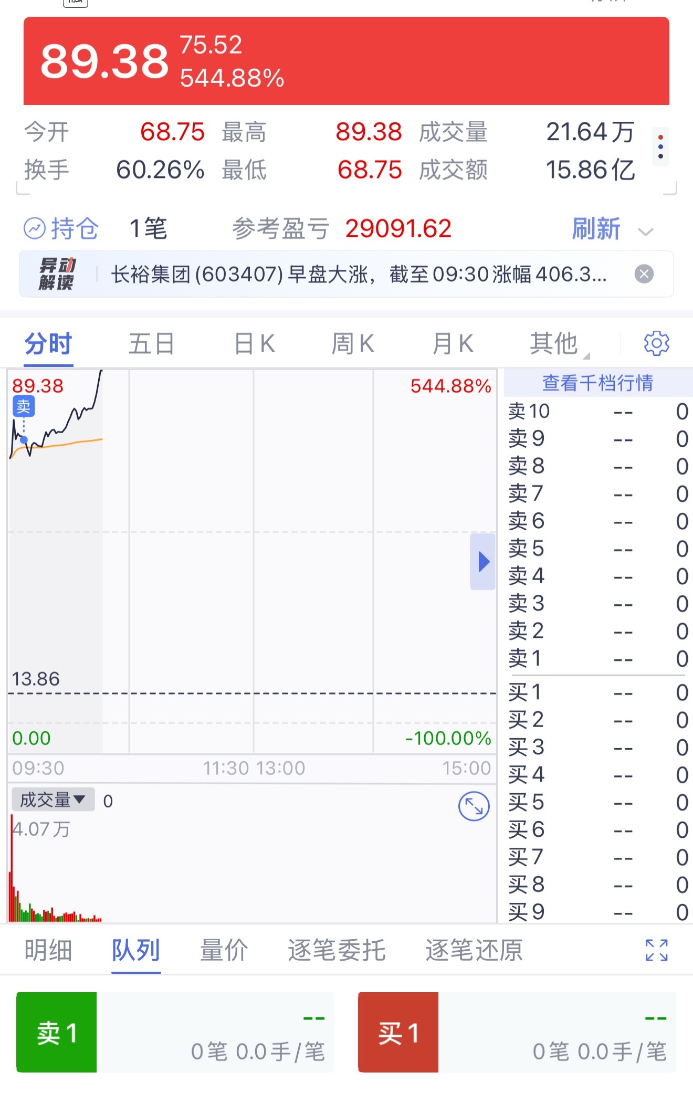This screenshot has height=1104, width=693.
Task: Tap the blue 卖 marker on chart
Action: [x=24, y=407]
